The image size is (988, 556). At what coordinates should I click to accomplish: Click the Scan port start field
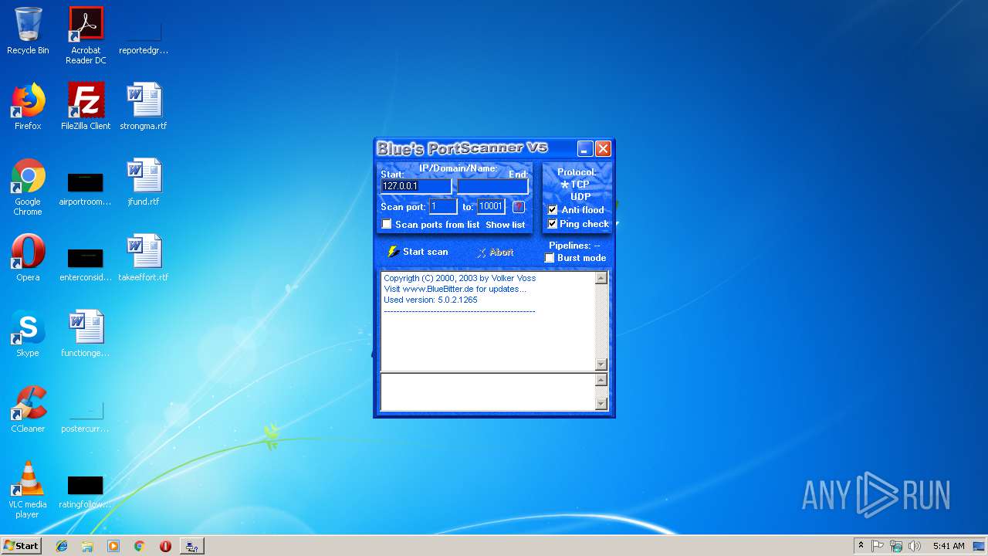coord(443,206)
